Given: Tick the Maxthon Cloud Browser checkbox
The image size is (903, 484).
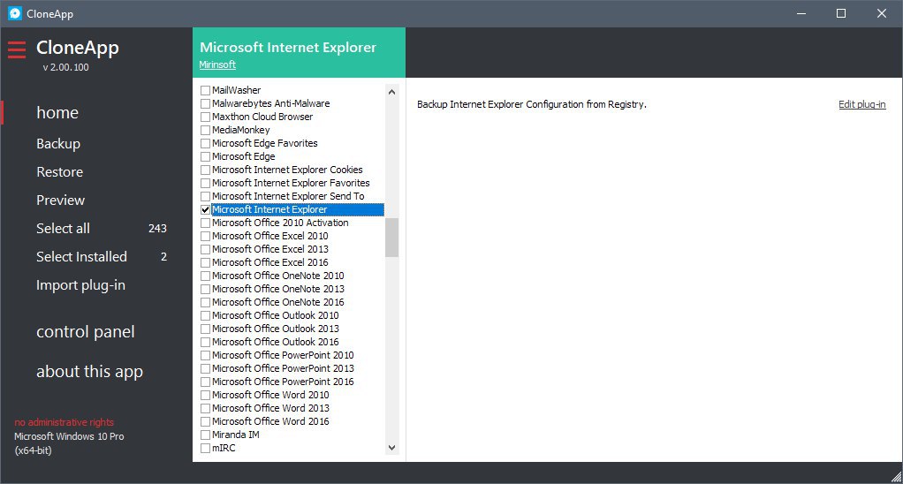Looking at the screenshot, I should click(205, 117).
